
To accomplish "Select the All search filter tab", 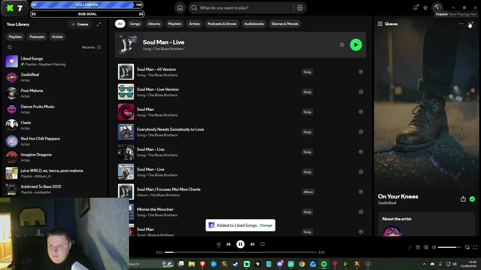I will click(120, 24).
